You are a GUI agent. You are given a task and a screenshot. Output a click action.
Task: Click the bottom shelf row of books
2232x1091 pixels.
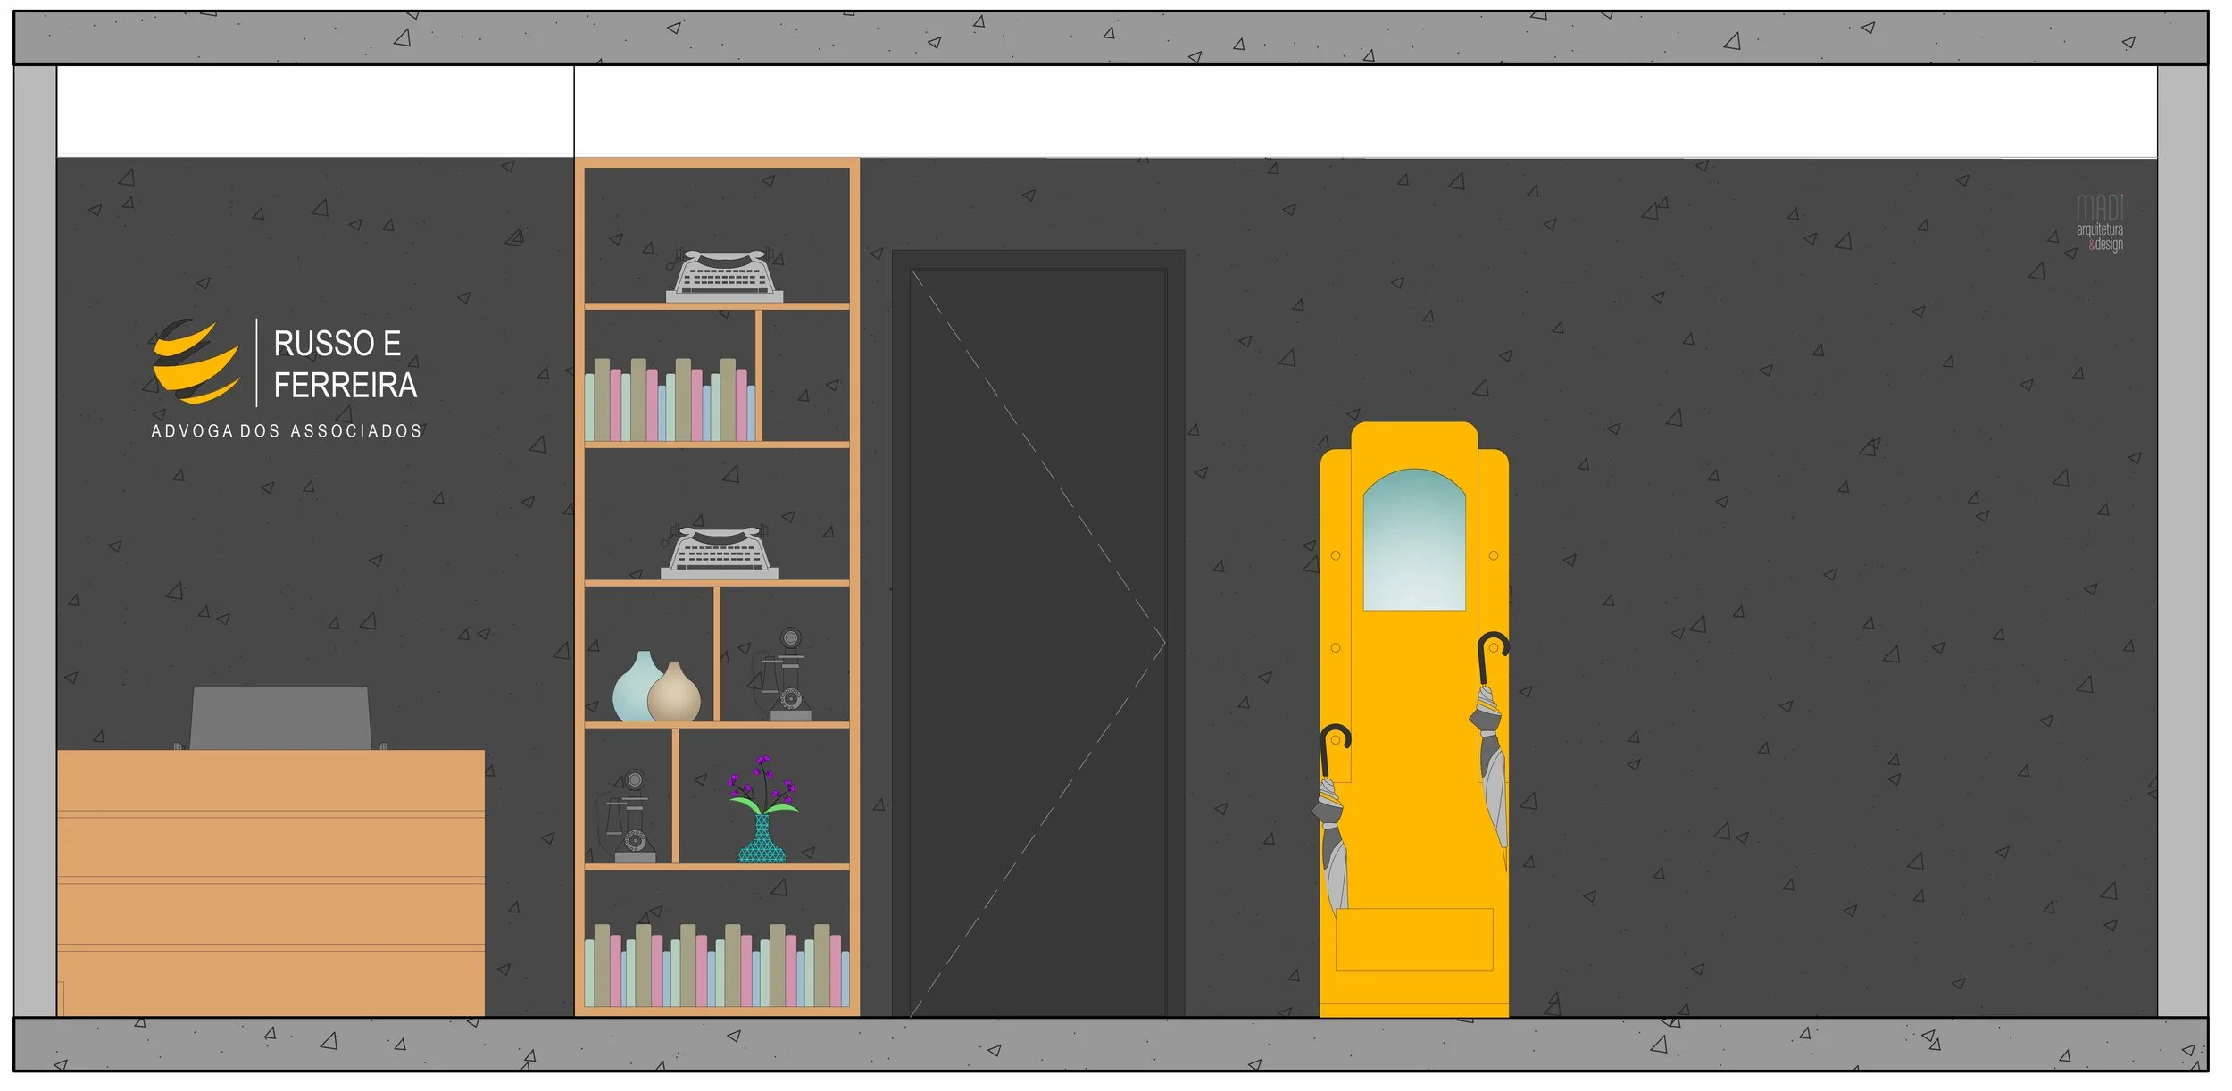click(x=717, y=967)
